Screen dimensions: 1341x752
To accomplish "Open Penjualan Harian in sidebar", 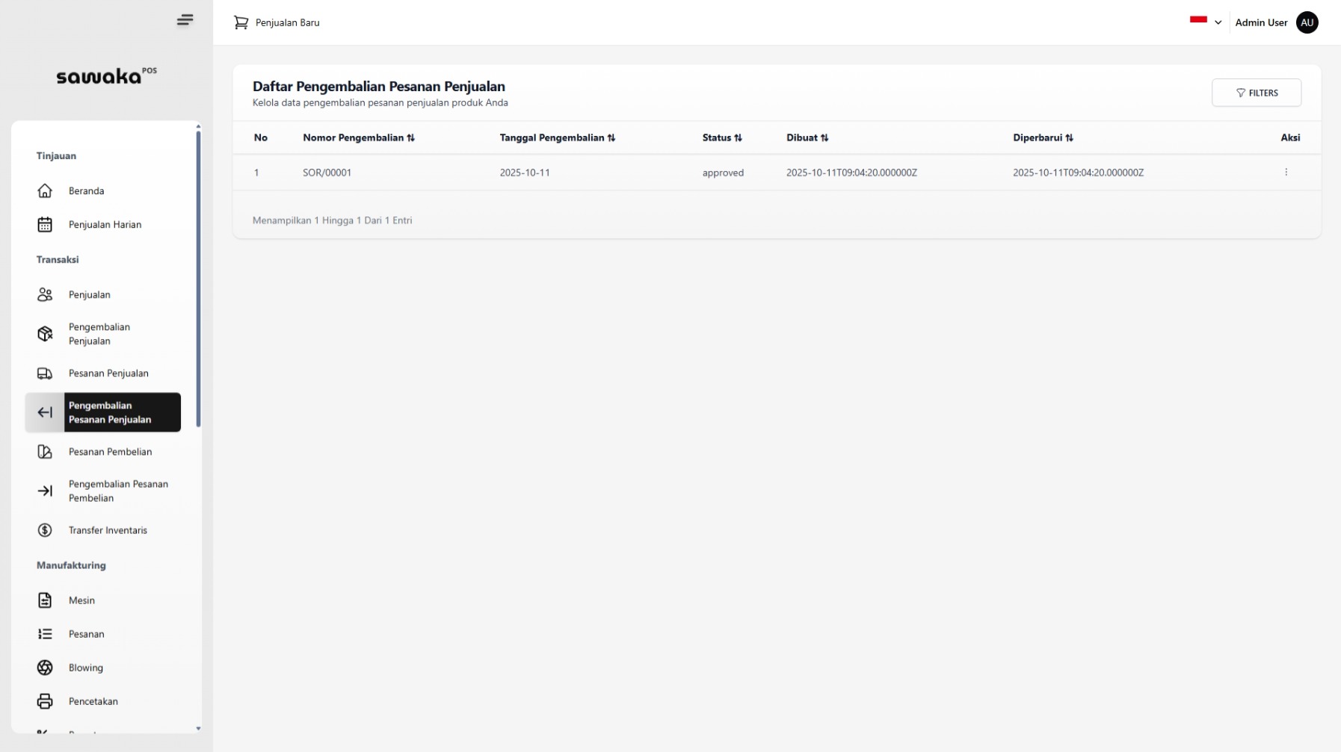I will click(x=105, y=225).
